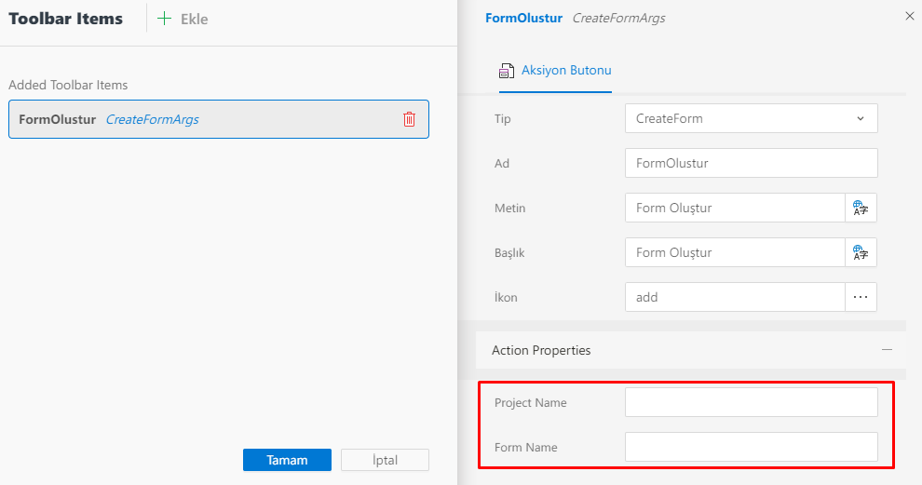Image resolution: width=922 pixels, height=485 pixels.
Task: Select the FormOlustur item in the list
Action: [x=205, y=119]
